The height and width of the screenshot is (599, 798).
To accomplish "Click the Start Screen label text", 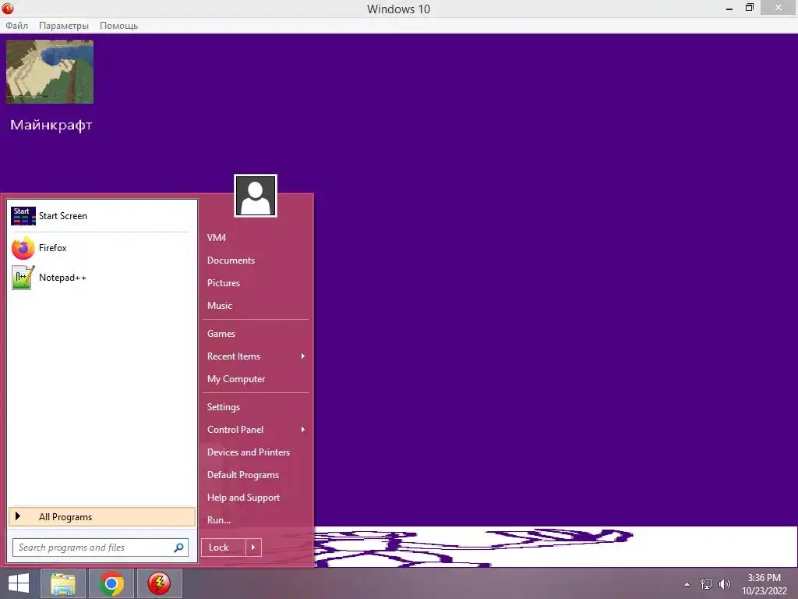I will click(x=63, y=216).
